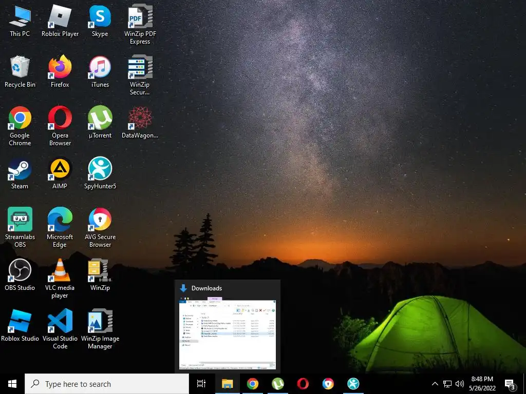This screenshot has height=394, width=526.
Task: Select the SpyHunter5 desktop shortcut
Action: pos(100,173)
